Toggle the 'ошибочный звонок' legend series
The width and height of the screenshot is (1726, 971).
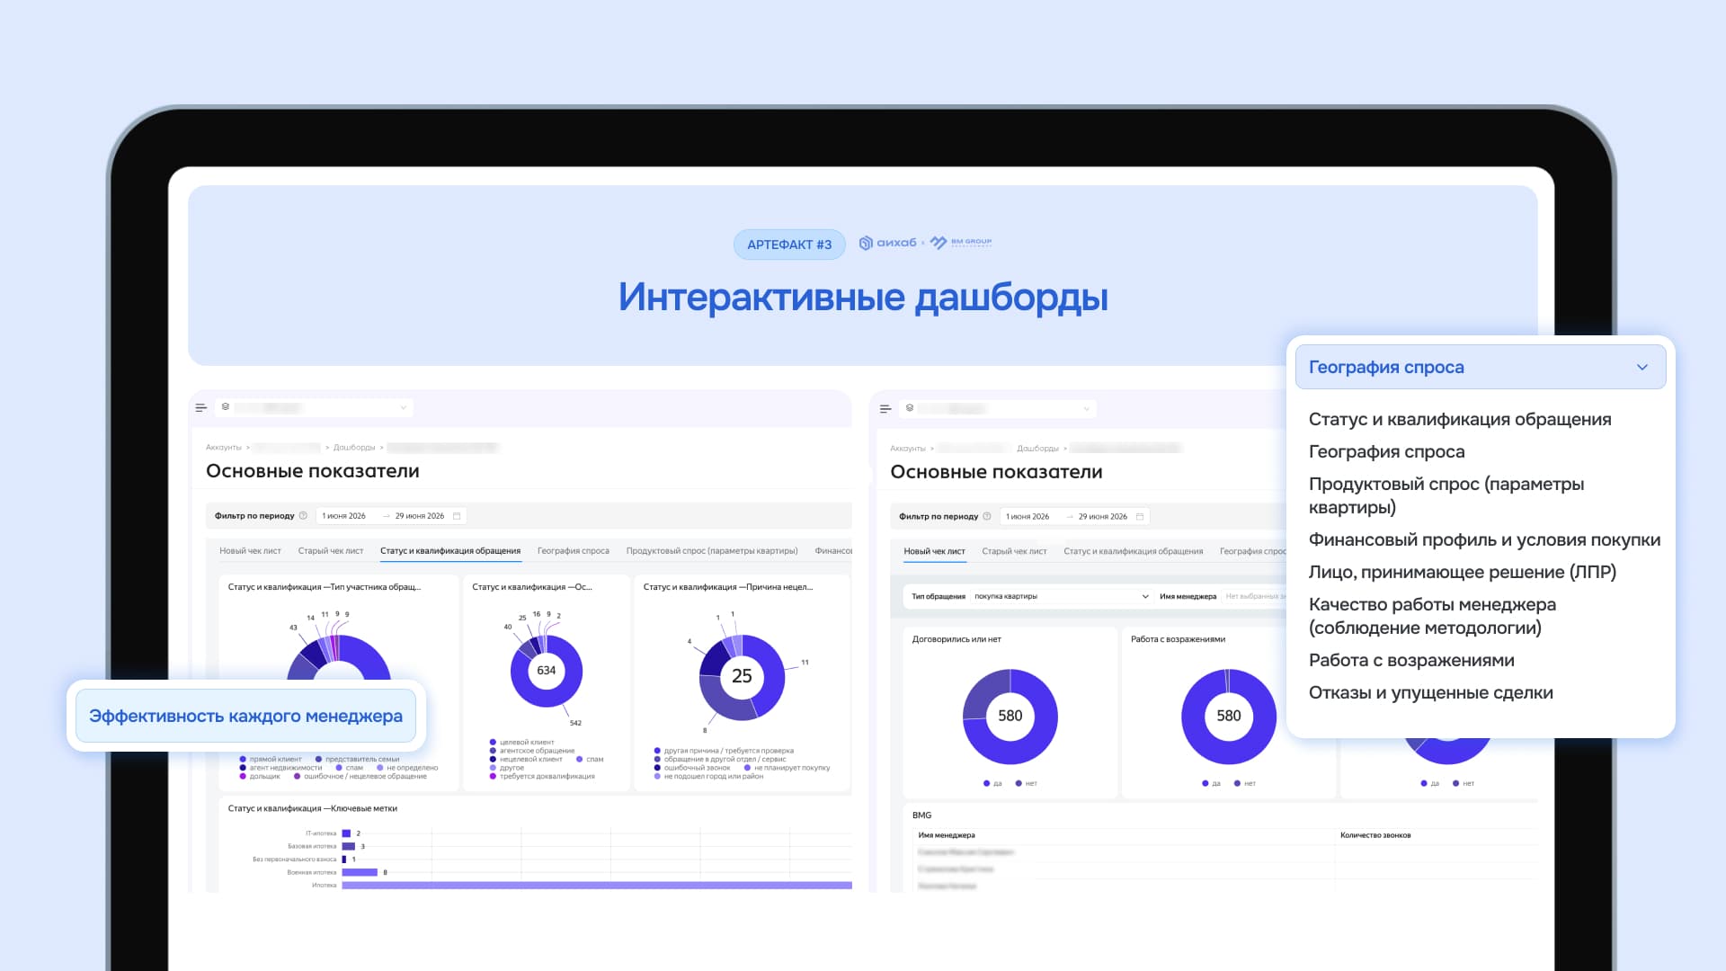(x=692, y=768)
